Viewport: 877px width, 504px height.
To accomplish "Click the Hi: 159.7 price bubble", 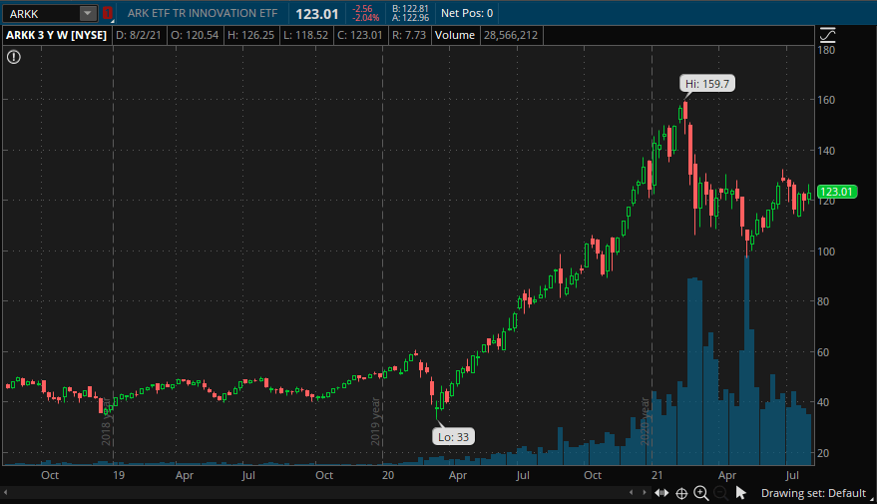I will click(707, 84).
